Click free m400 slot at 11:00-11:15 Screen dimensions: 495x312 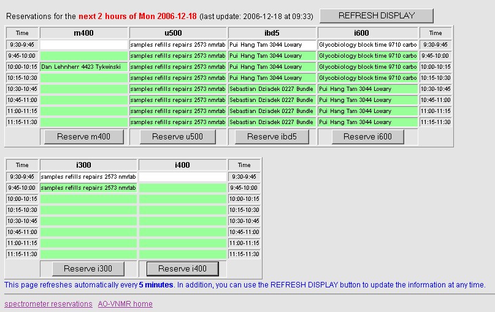coord(83,111)
